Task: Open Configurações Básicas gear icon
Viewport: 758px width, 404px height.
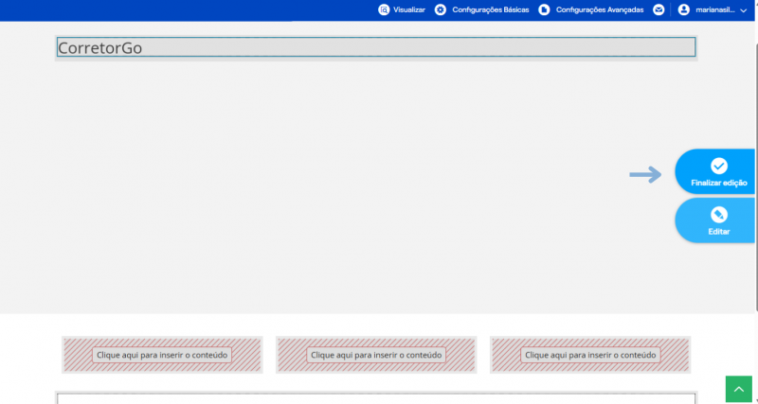Action: (x=441, y=9)
